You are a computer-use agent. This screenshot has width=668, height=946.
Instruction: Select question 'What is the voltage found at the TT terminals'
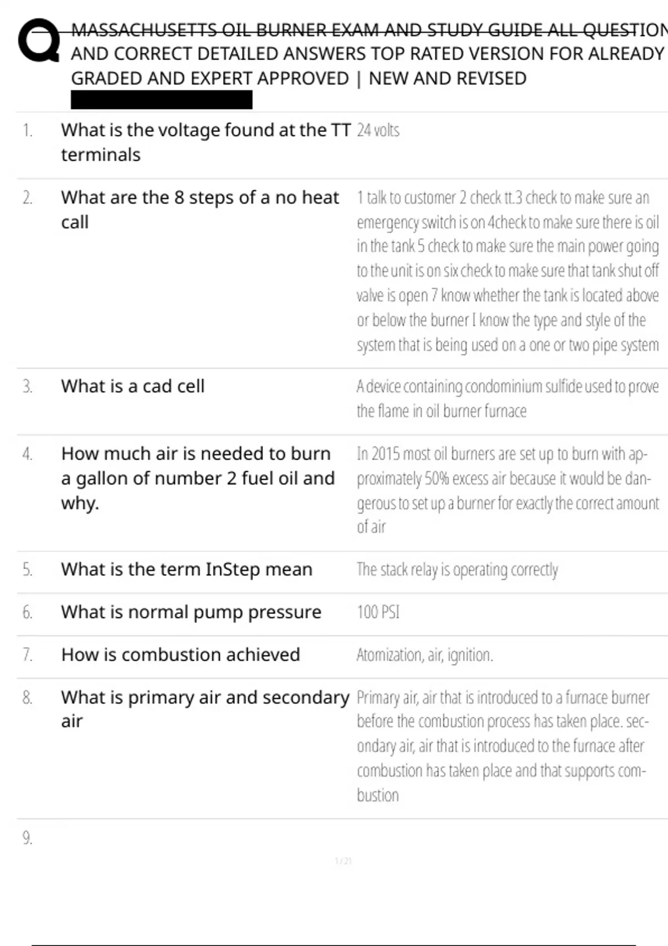205,142
